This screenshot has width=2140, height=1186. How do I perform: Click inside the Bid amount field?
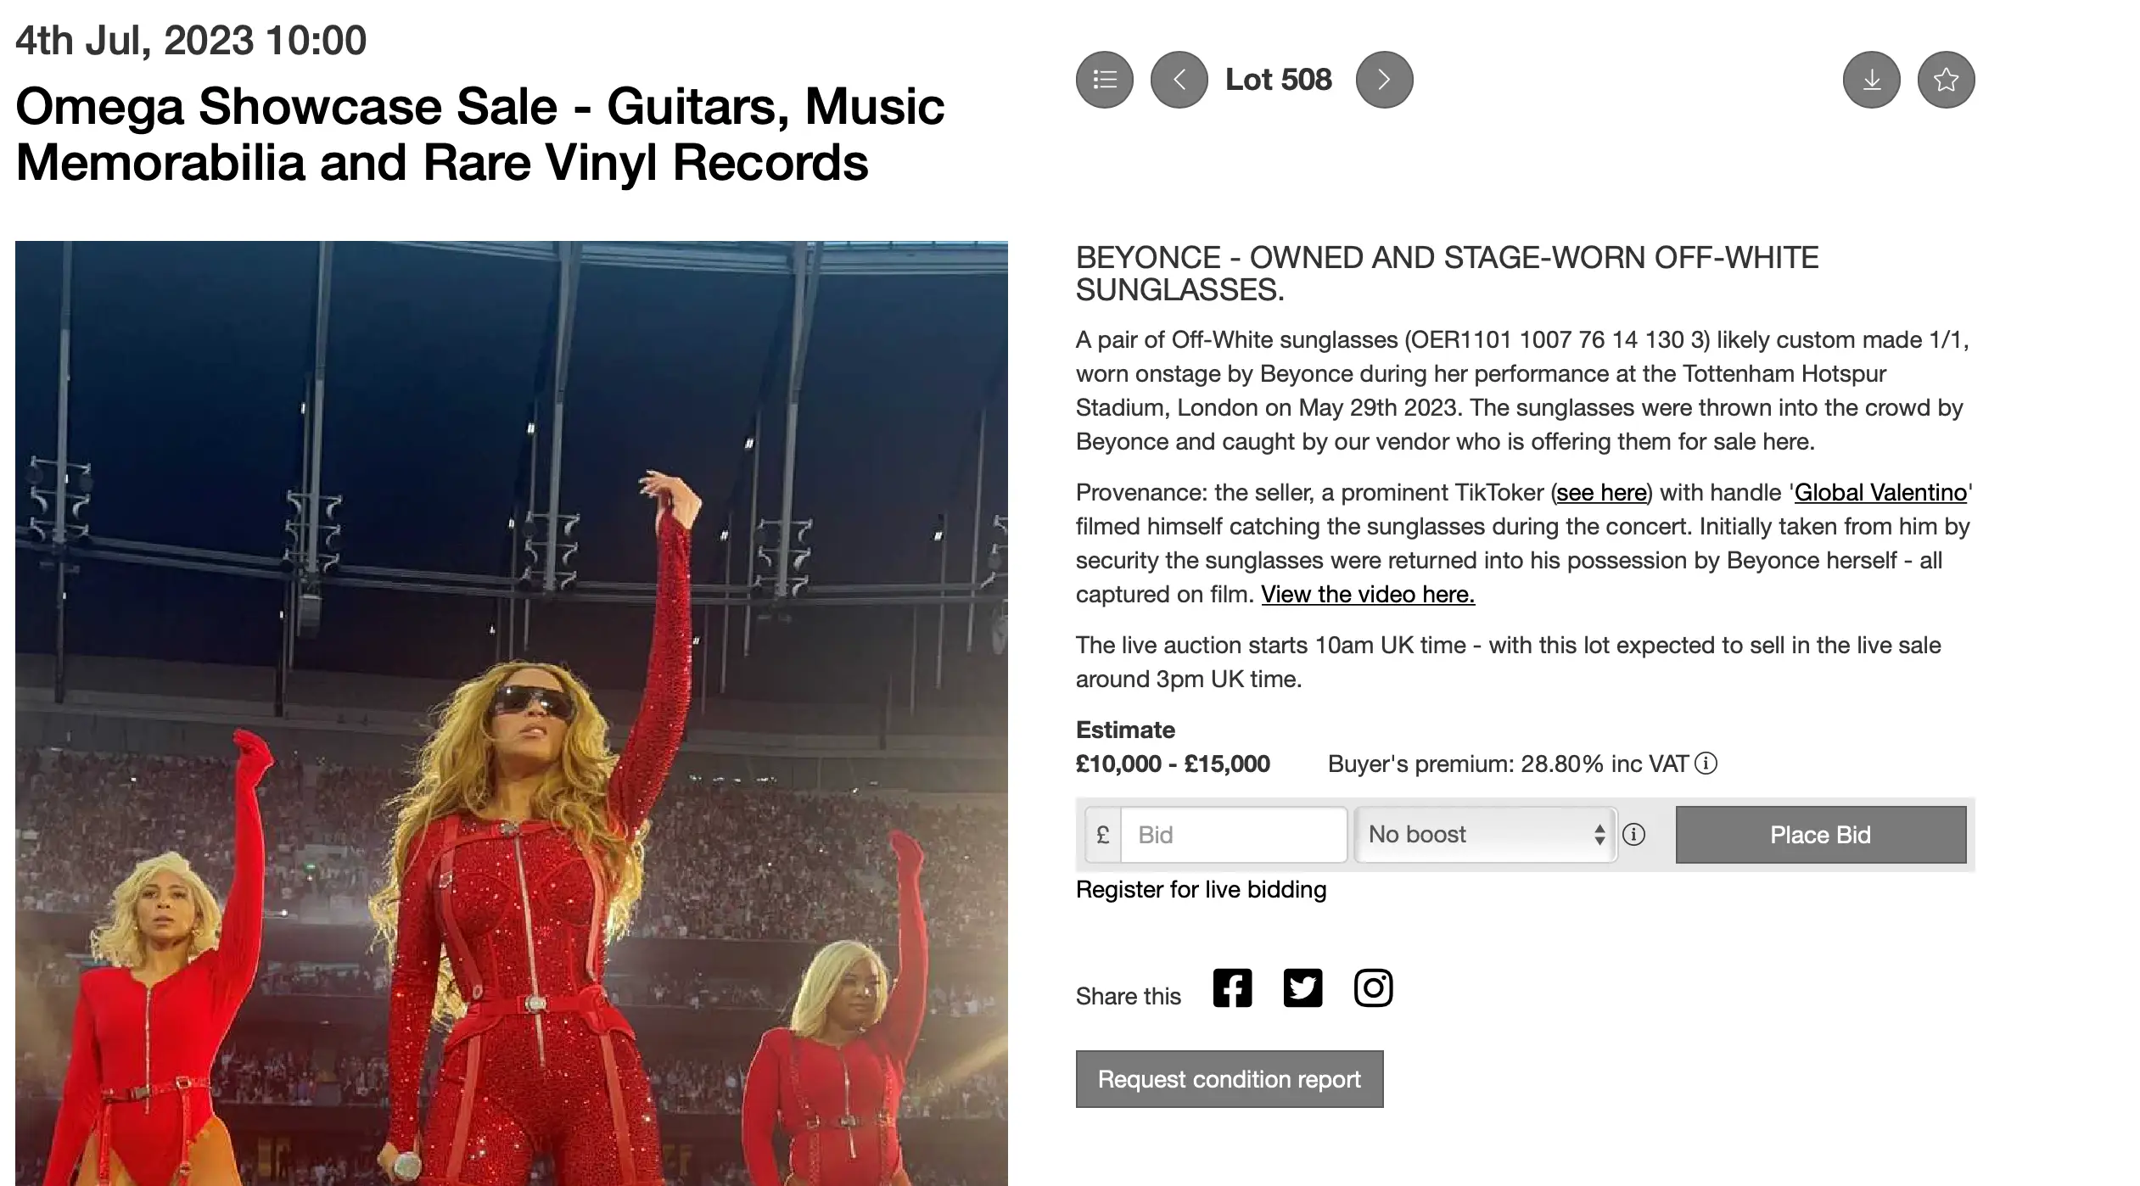[x=1233, y=834]
